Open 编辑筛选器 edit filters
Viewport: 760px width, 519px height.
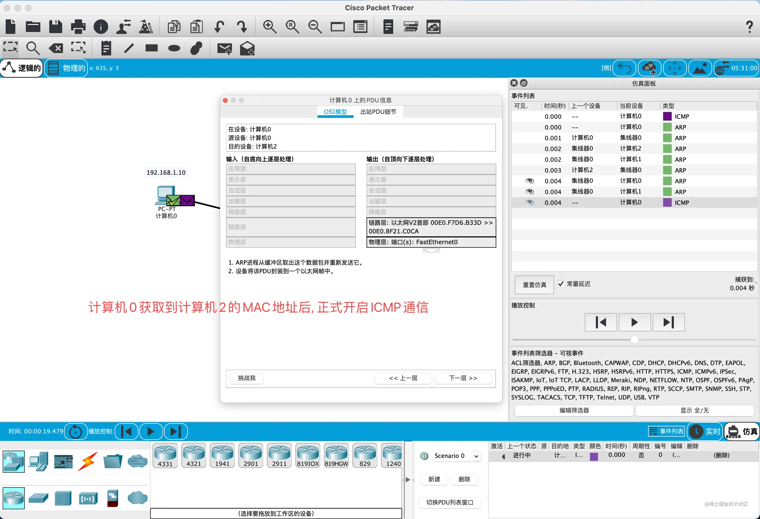tap(574, 411)
